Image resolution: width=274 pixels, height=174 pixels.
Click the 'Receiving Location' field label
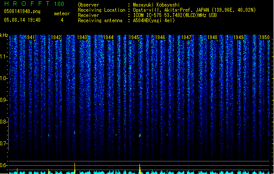(x=101, y=10)
